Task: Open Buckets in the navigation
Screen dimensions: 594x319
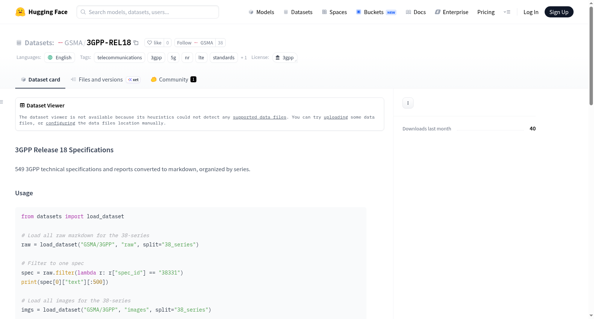Action: (376, 12)
